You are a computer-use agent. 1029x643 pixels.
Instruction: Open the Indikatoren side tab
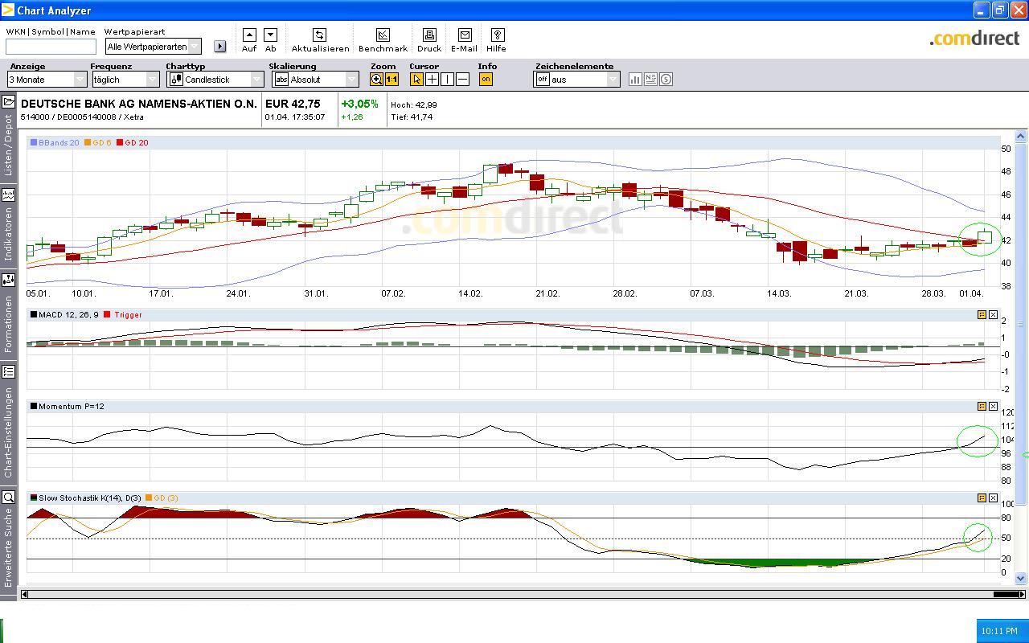(x=8, y=234)
